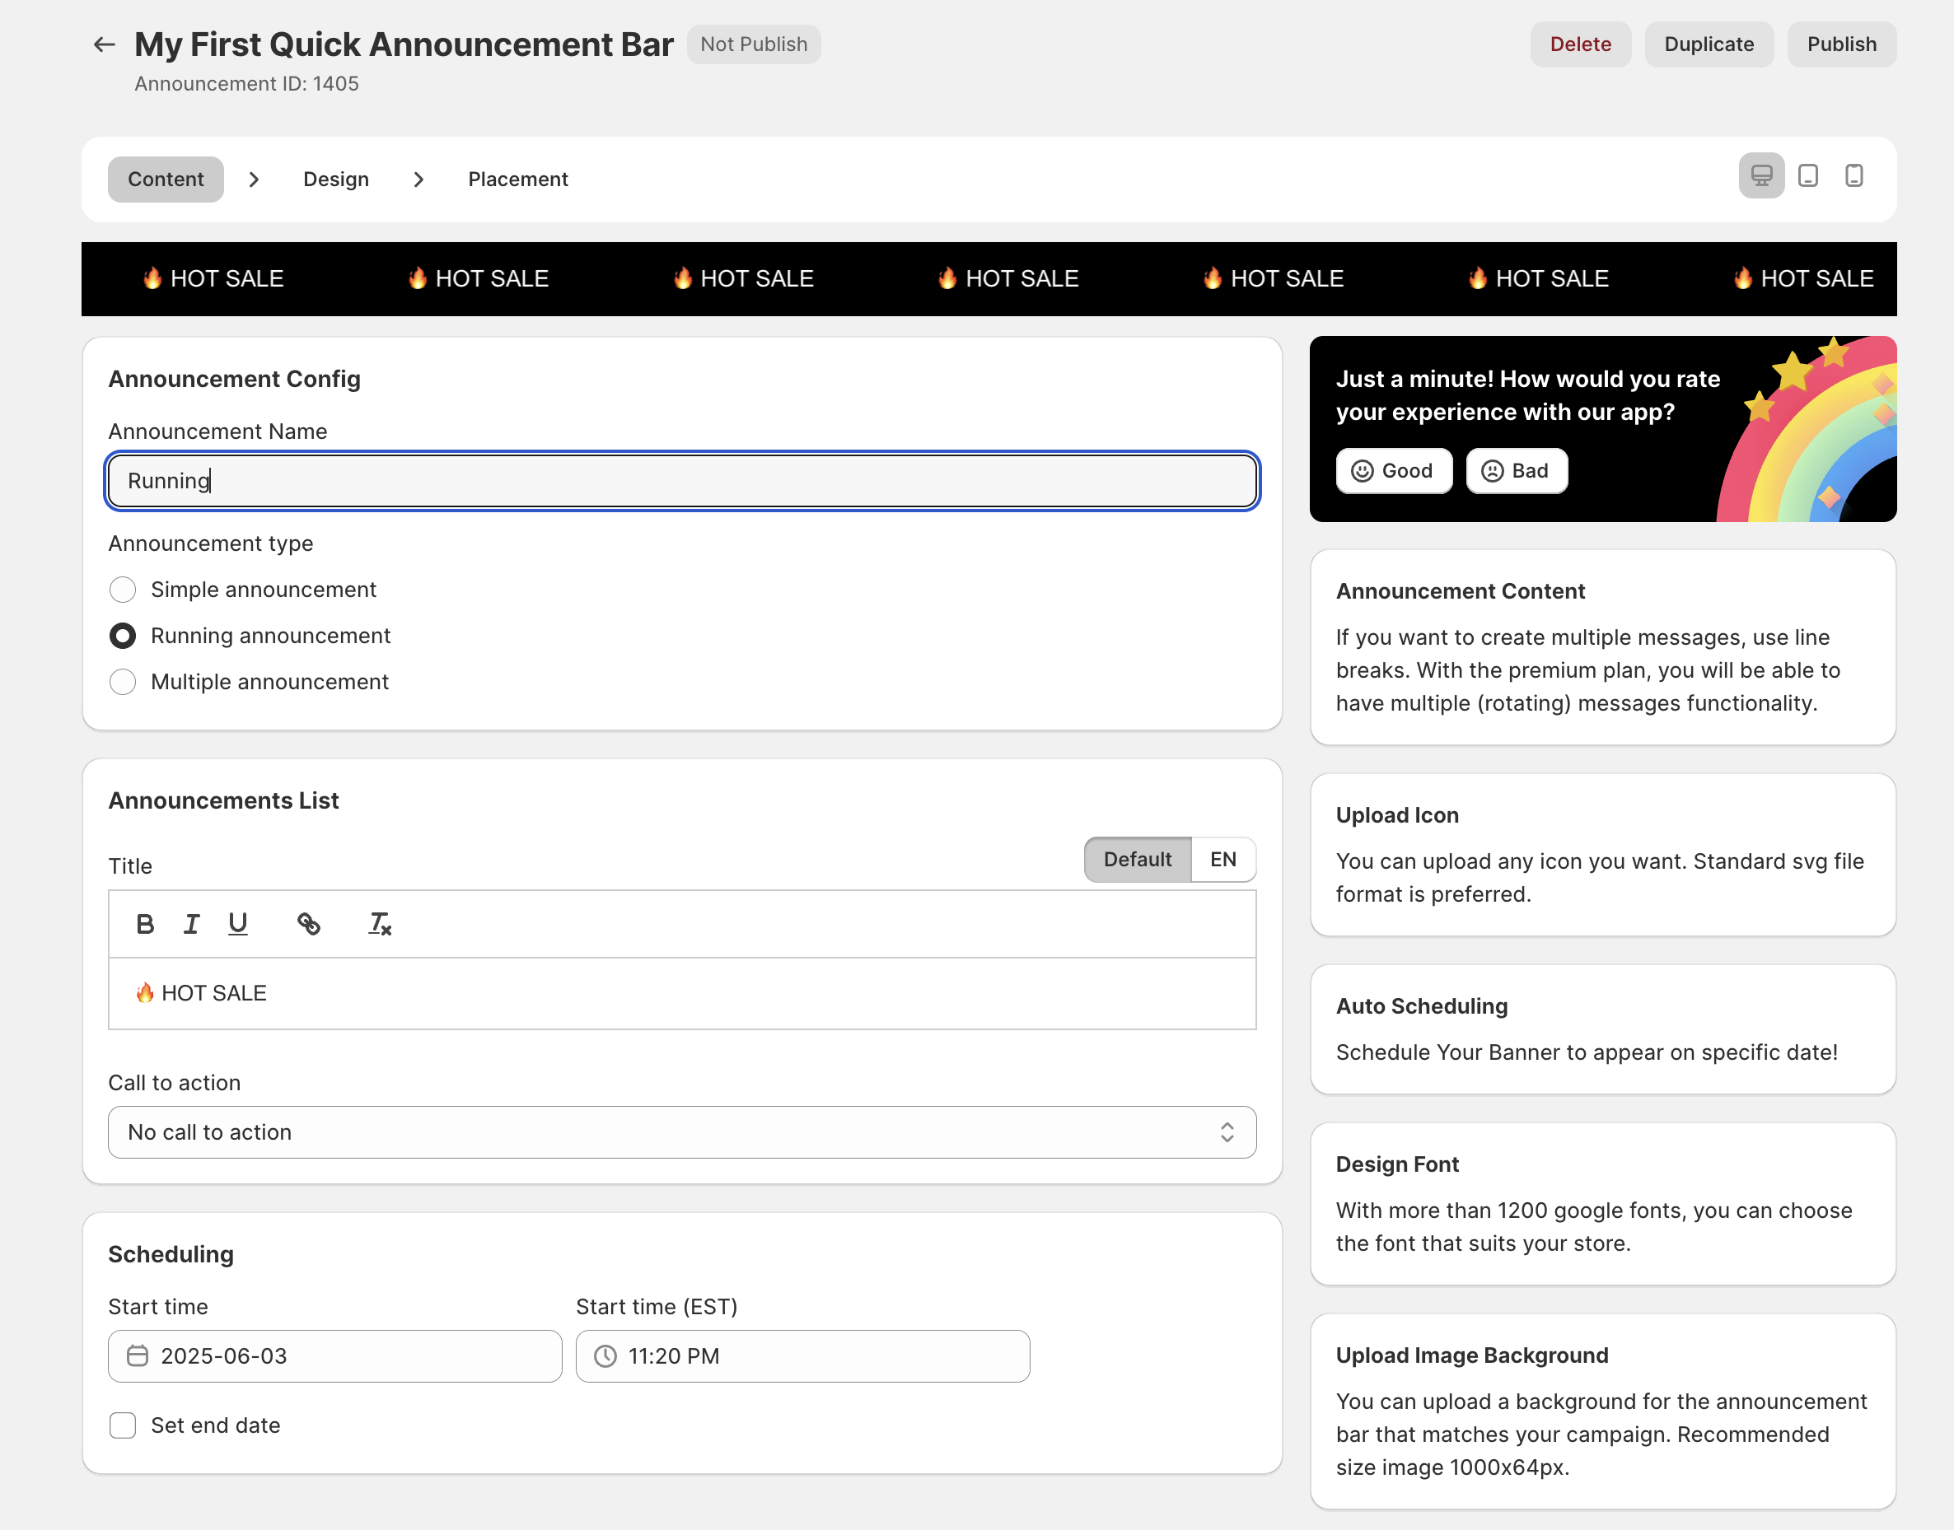This screenshot has width=1954, height=1530.
Task: Click the HOT SALE title text area
Action: click(x=682, y=993)
